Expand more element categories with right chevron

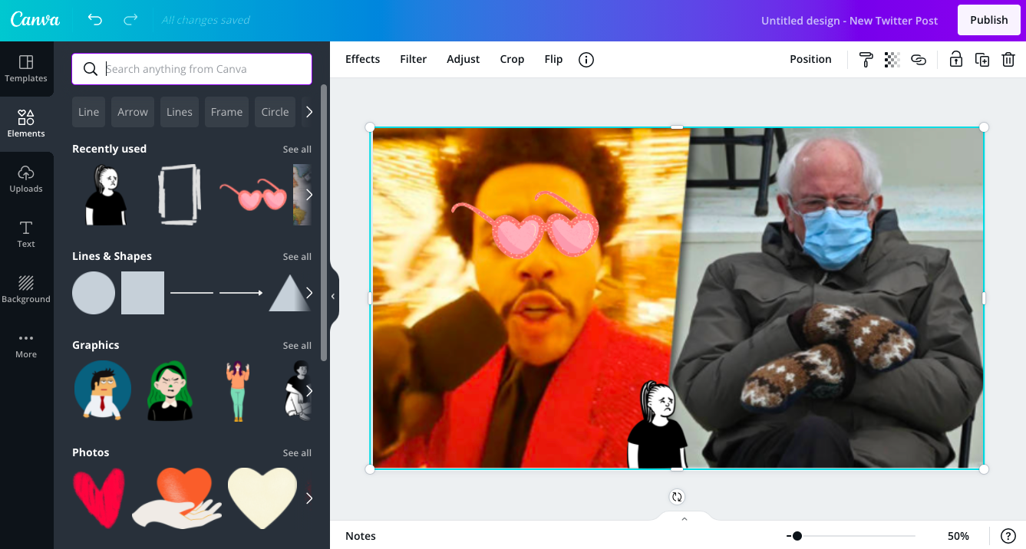310,112
